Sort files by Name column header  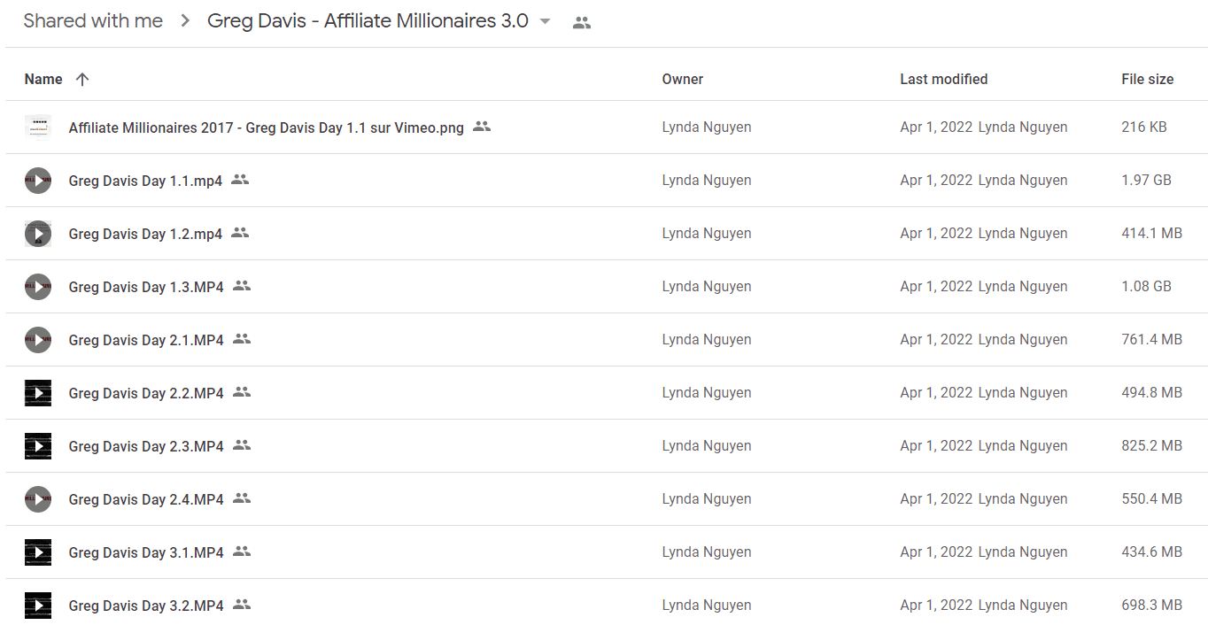pos(43,79)
